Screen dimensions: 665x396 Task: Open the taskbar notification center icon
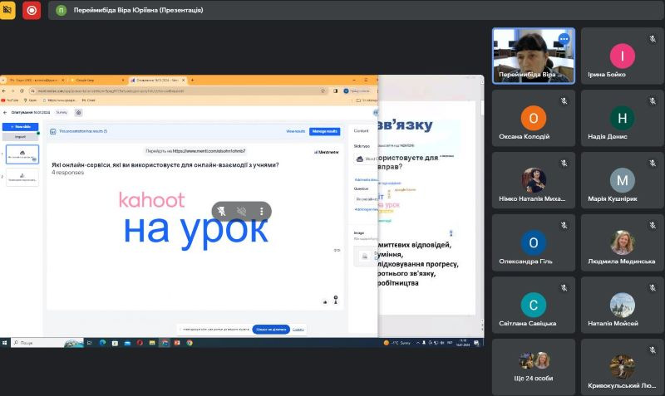[x=476, y=343]
